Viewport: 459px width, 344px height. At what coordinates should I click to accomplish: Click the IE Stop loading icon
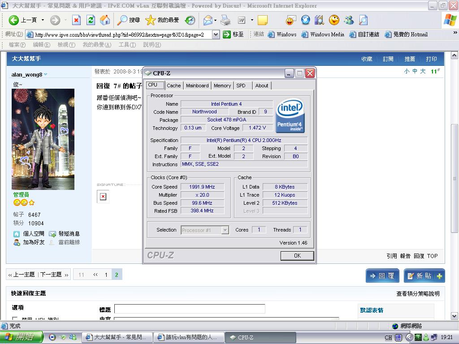[x=77, y=20]
